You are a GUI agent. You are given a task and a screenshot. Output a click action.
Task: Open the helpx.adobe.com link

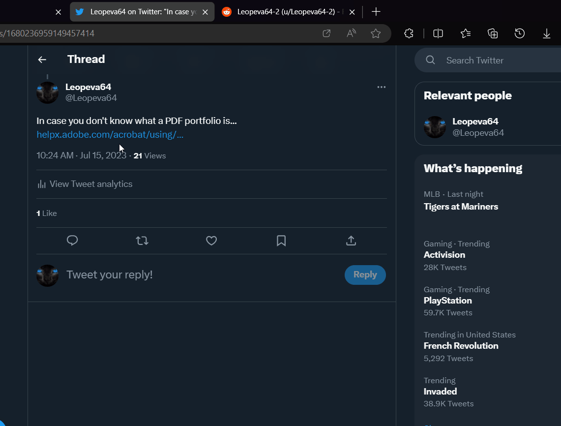(109, 134)
